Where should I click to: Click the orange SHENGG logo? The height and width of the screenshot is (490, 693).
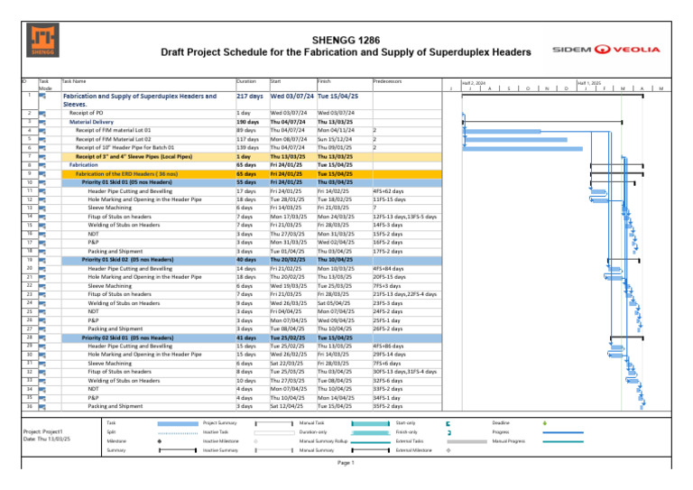(x=43, y=41)
